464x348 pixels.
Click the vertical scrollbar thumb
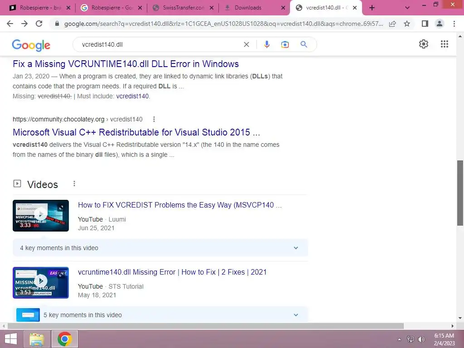[x=460, y=193]
